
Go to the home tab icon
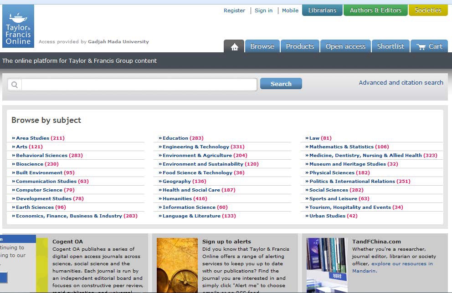234,46
